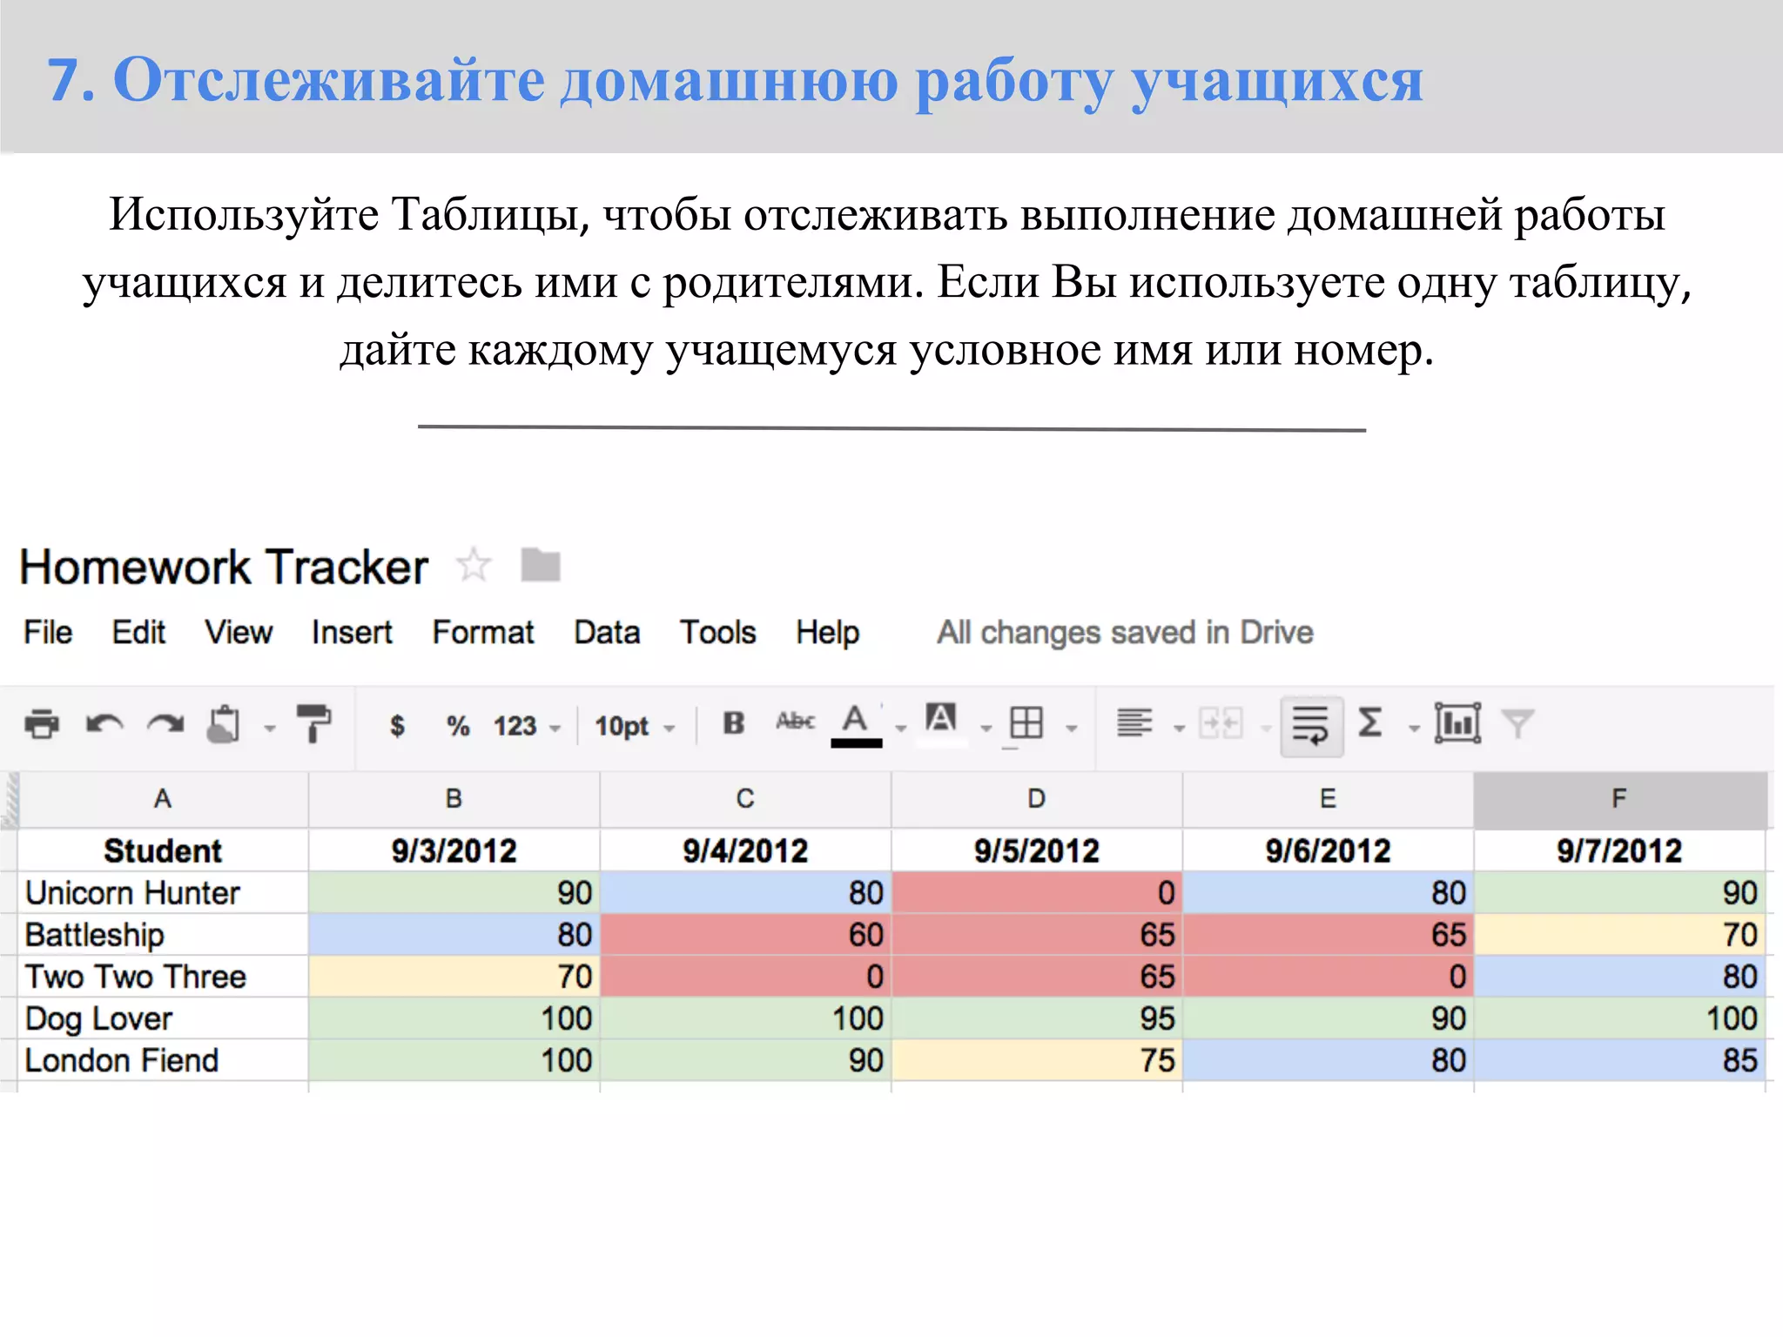Click the Merge cells icon
1783x1337 pixels.
pos(1221,722)
